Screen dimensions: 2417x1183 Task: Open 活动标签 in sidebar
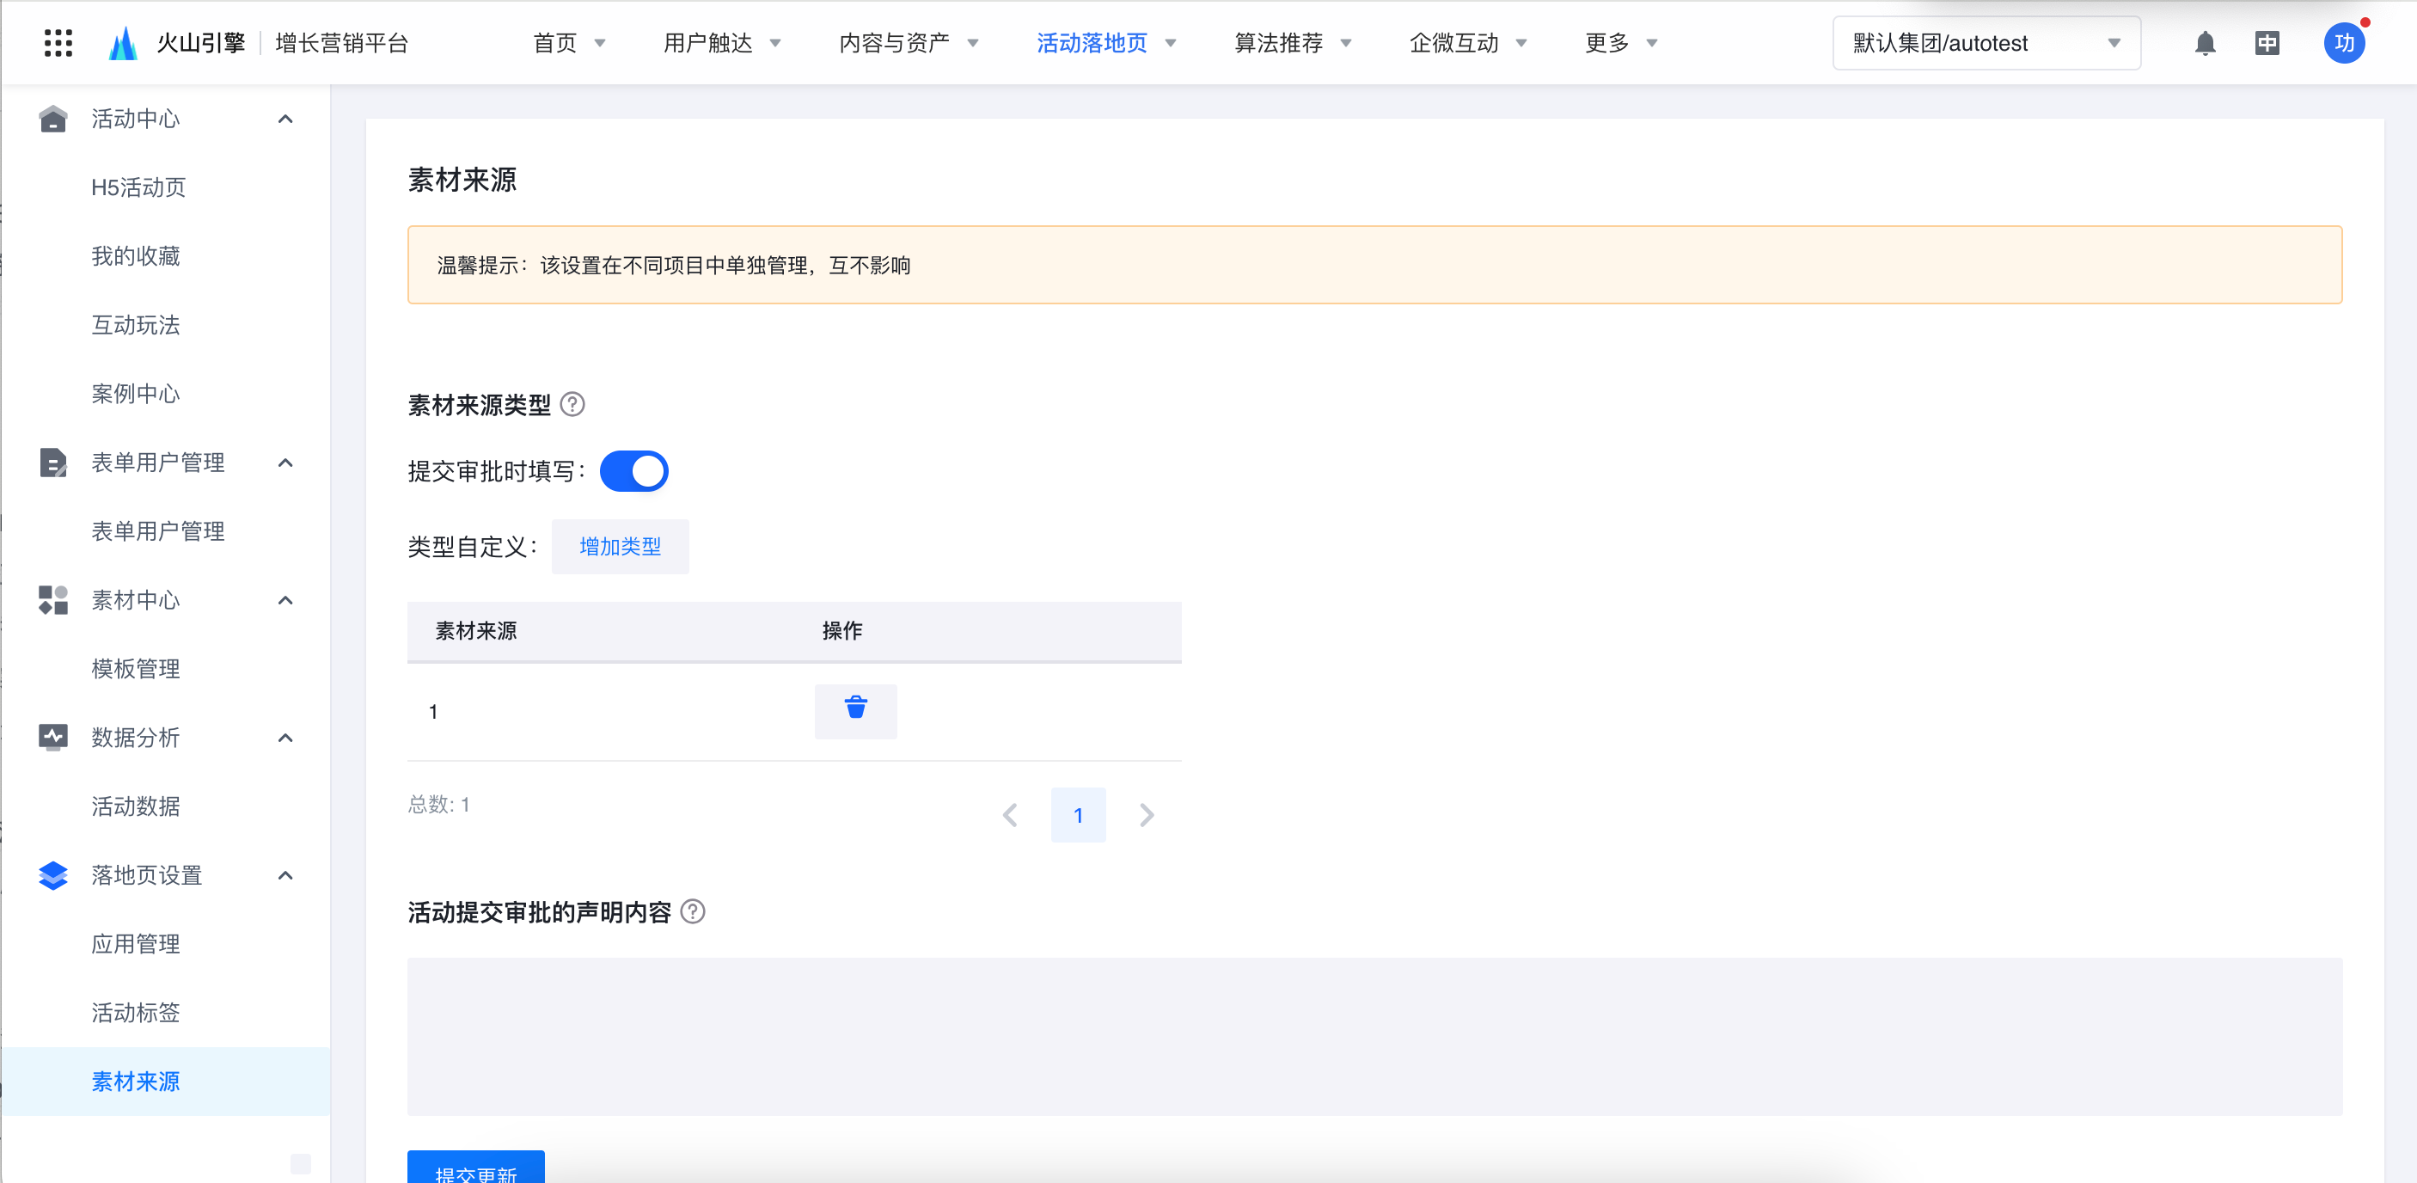click(135, 1012)
